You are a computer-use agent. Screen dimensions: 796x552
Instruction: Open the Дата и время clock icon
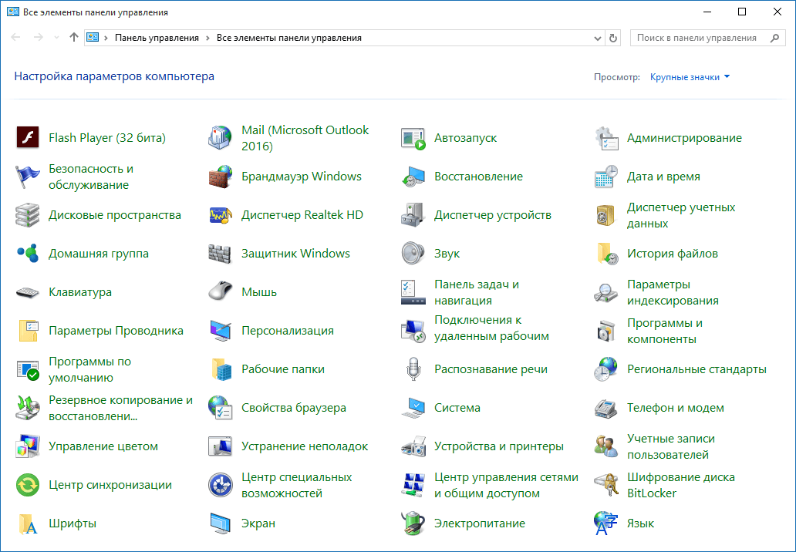pos(606,177)
